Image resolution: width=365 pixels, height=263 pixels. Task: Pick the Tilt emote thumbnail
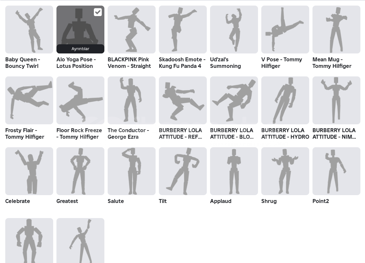pyautogui.click(x=183, y=171)
